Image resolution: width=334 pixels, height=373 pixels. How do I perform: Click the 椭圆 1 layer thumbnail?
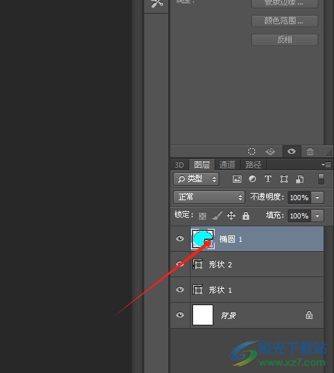point(203,239)
